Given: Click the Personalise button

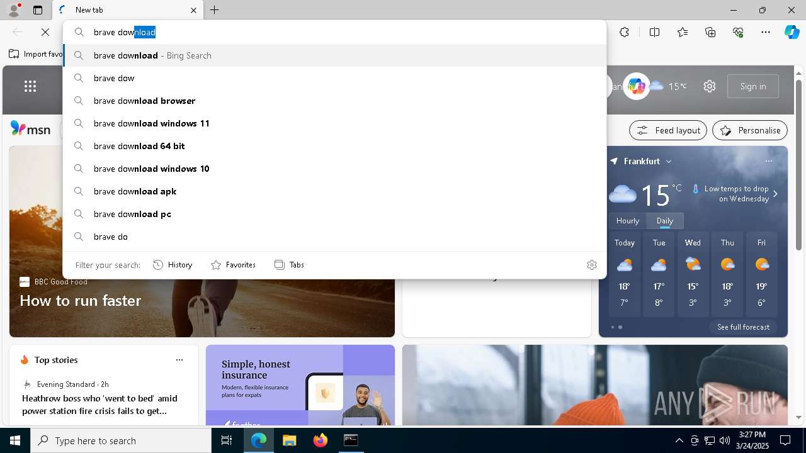Looking at the screenshot, I should 750,130.
